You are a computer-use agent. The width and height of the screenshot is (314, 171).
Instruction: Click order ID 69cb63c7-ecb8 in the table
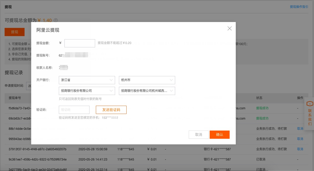(x=20, y=118)
